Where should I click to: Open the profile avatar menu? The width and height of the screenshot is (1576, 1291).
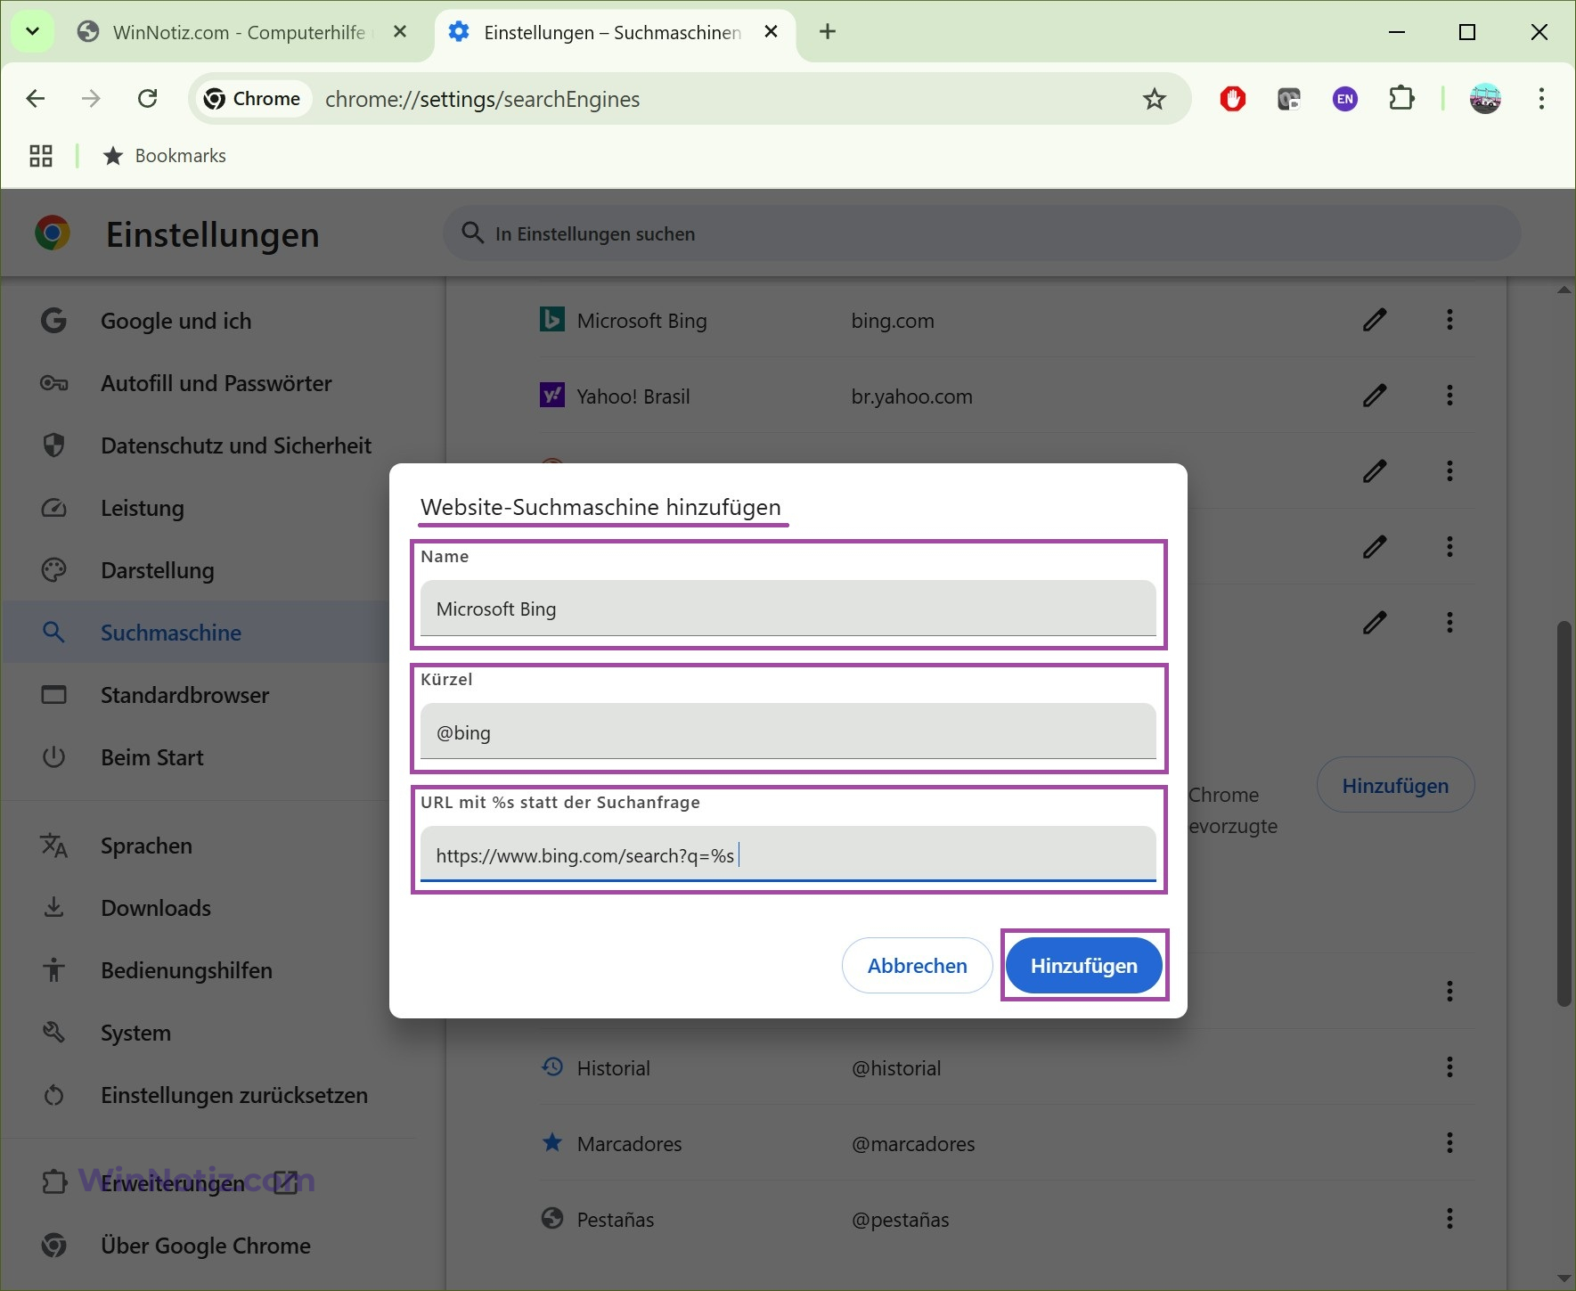(1485, 98)
